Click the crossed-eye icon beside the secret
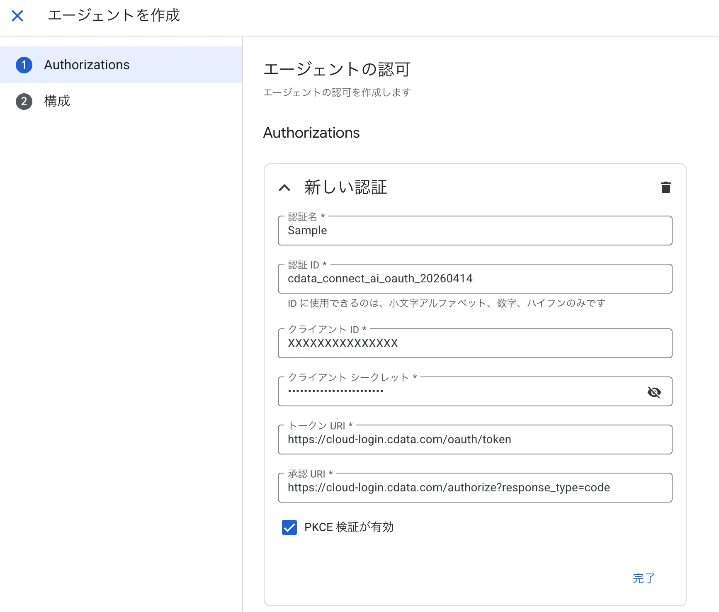 tap(655, 392)
